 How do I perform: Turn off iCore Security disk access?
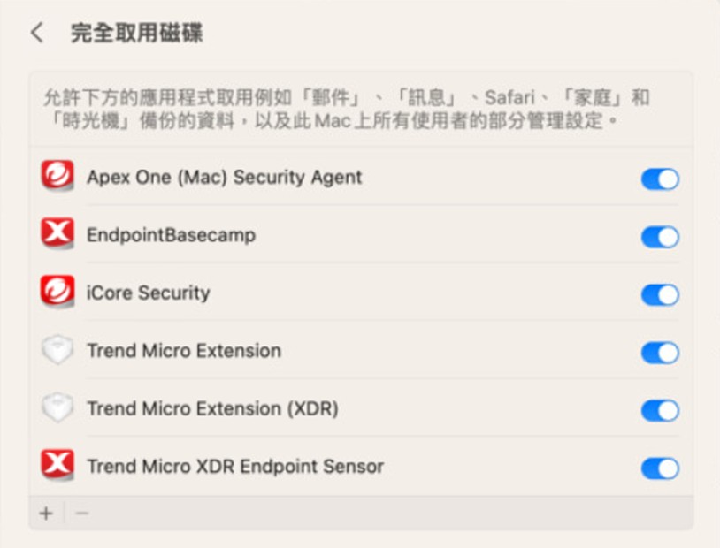(x=660, y=294)
